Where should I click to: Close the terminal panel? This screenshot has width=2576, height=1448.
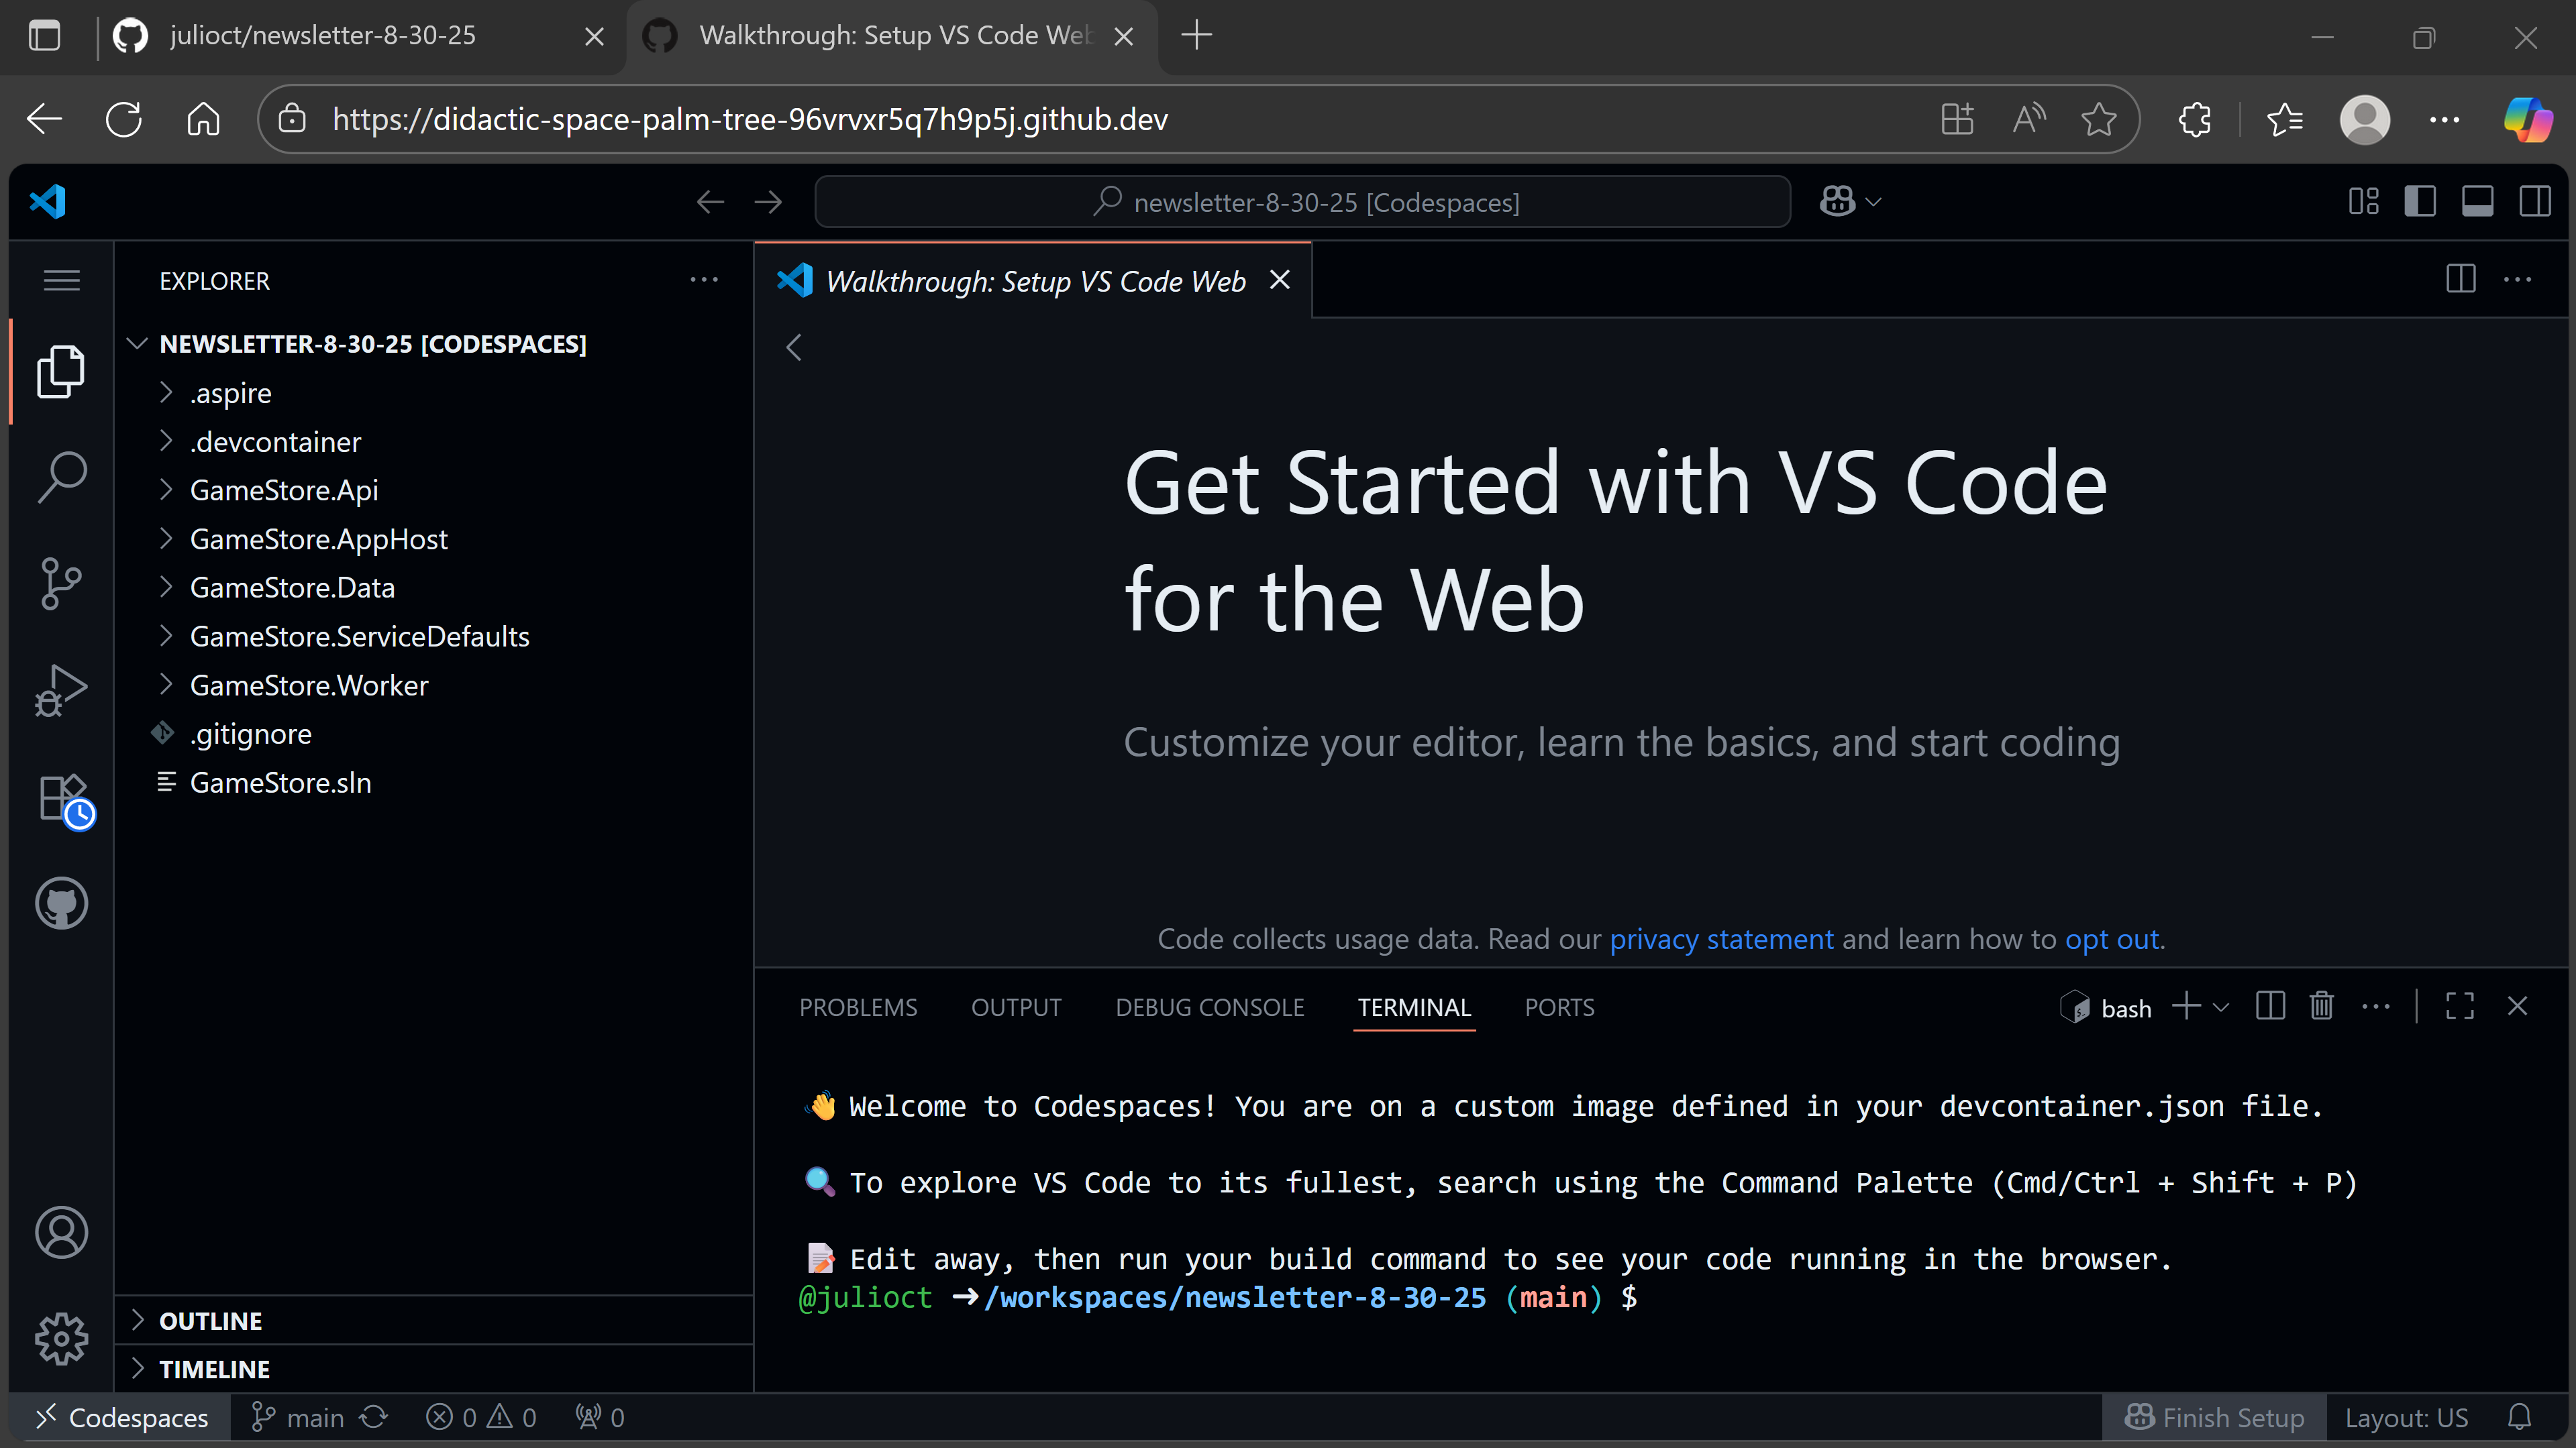point(2517,1006)
